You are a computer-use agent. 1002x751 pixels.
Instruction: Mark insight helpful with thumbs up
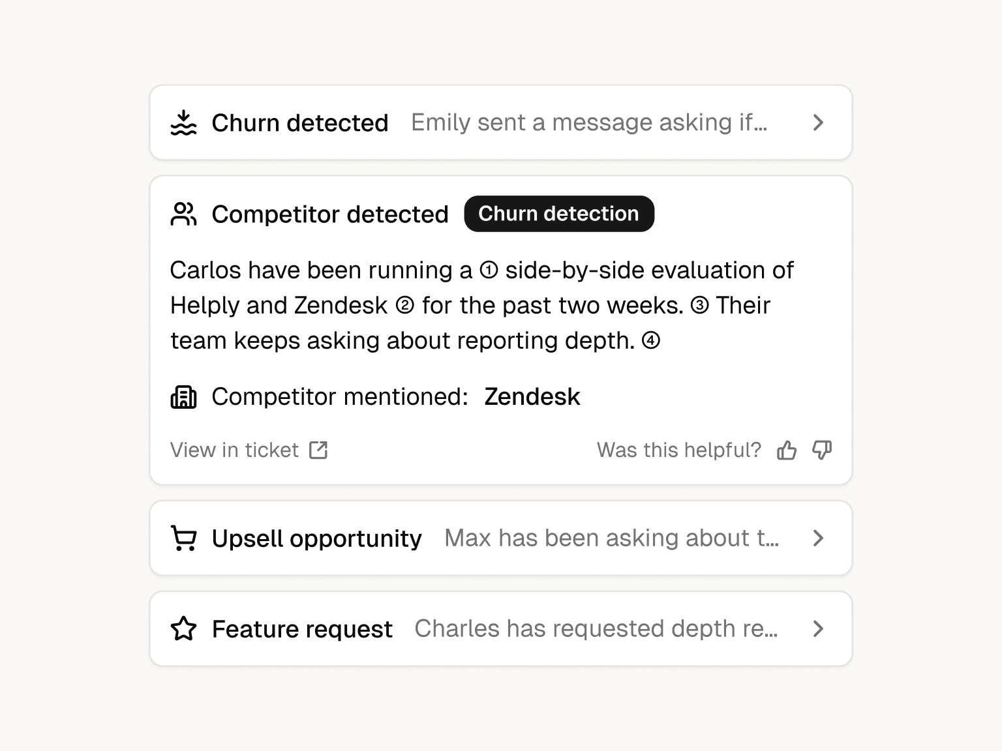coord(787,450)
